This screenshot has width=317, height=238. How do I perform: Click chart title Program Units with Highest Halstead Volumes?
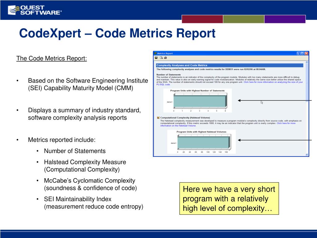click(201, 132)
